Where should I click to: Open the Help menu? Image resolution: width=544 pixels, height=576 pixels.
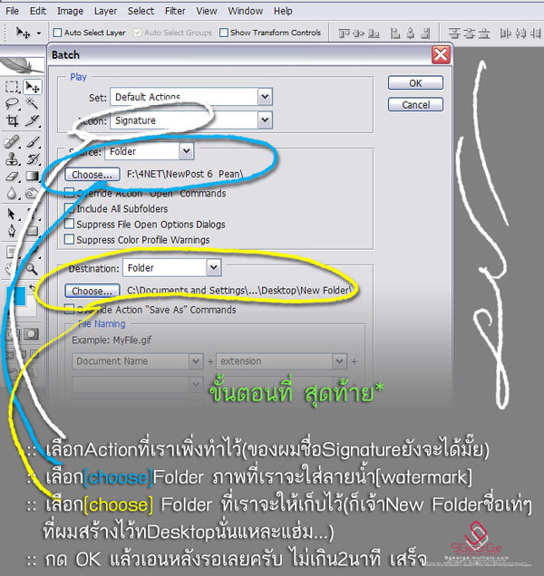click(x=283, y=11)
